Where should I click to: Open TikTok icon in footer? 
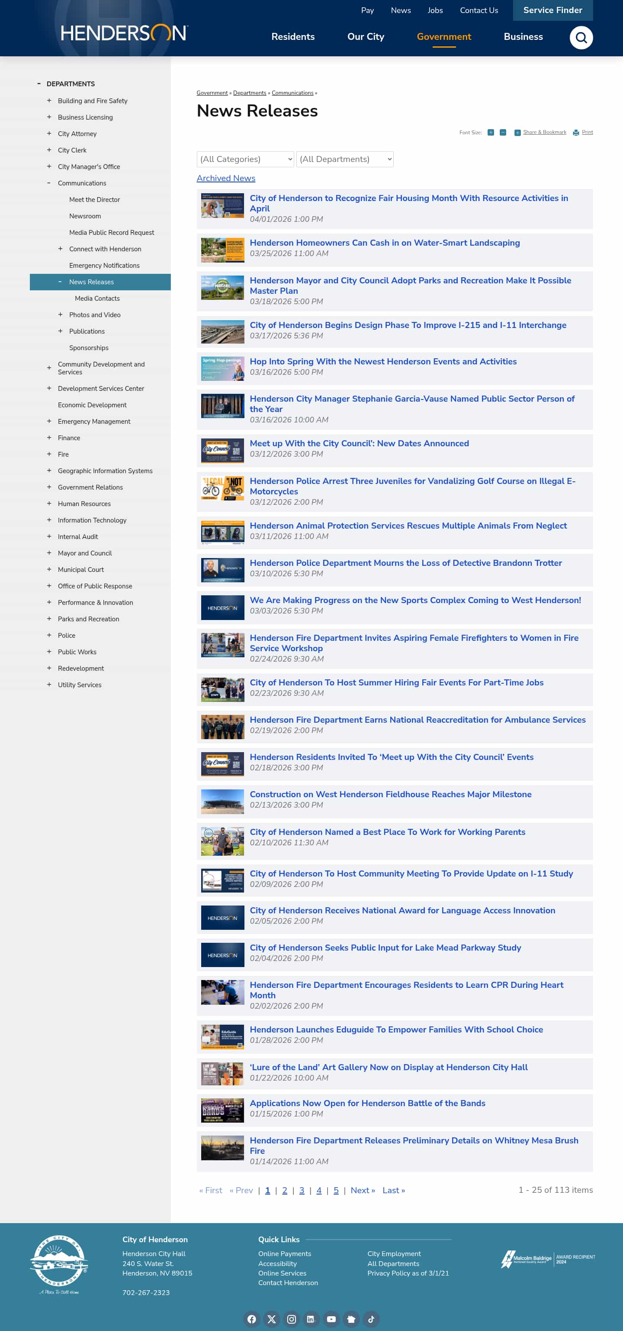point(371,1319)
